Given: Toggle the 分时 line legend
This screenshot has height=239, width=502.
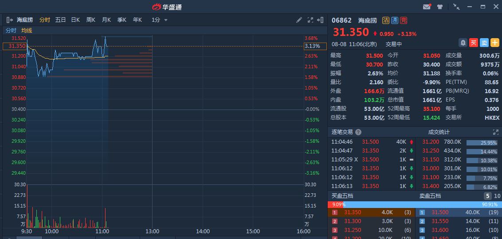Looking at the screenshot, I should [11, 31].
